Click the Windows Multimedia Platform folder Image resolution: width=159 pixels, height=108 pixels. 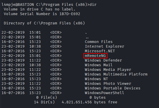point(116,74)
